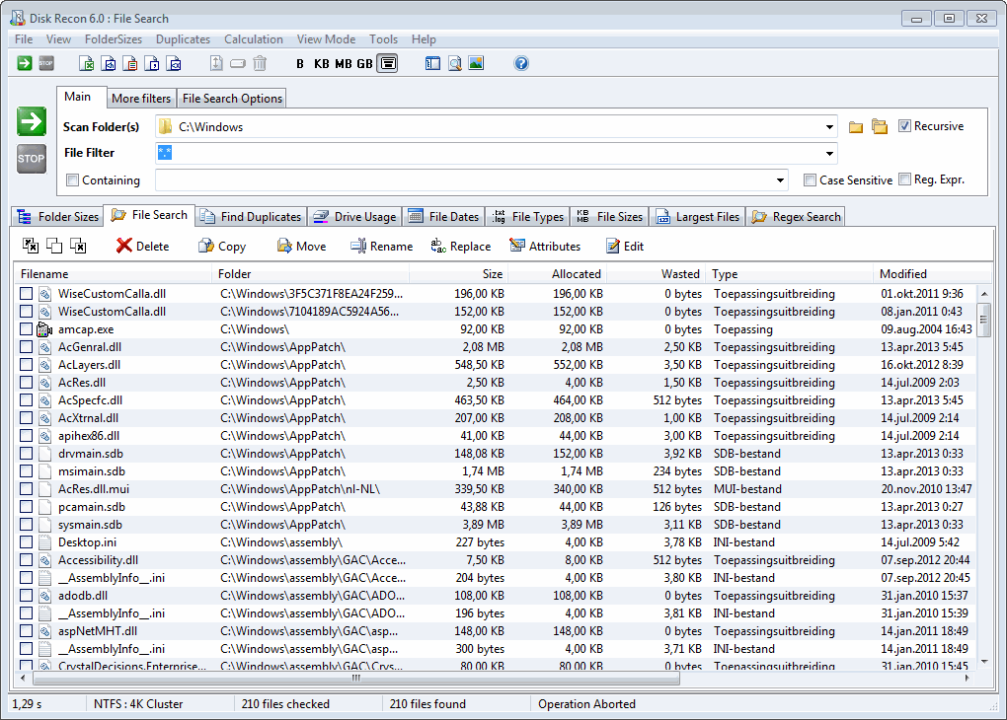Open the File Types tab
Viewport: 1007px width, 720px height.
[528, 217]
